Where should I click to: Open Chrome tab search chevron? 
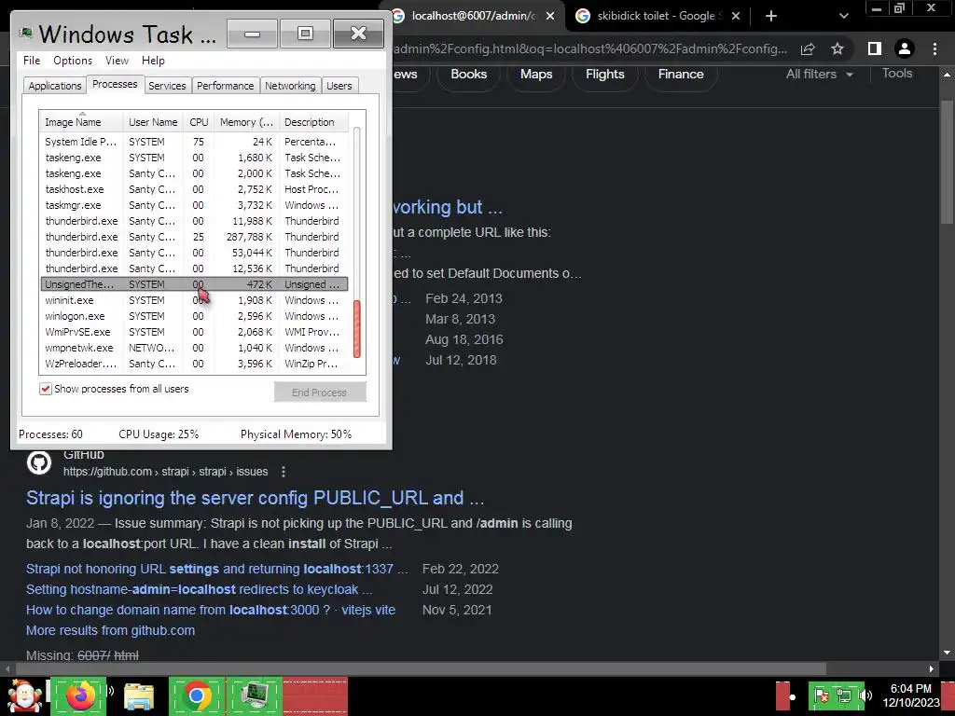(x=843, y=16)
